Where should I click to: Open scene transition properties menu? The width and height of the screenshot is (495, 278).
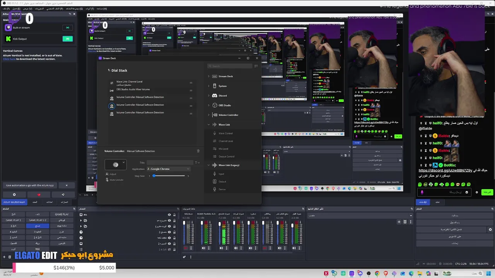(410, 222)
